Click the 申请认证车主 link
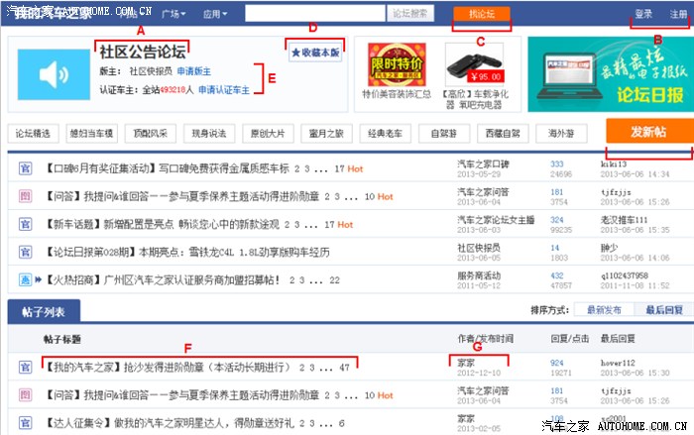Image resolution: width=694 pixels, height=435 pixels. tap(223, 90)
